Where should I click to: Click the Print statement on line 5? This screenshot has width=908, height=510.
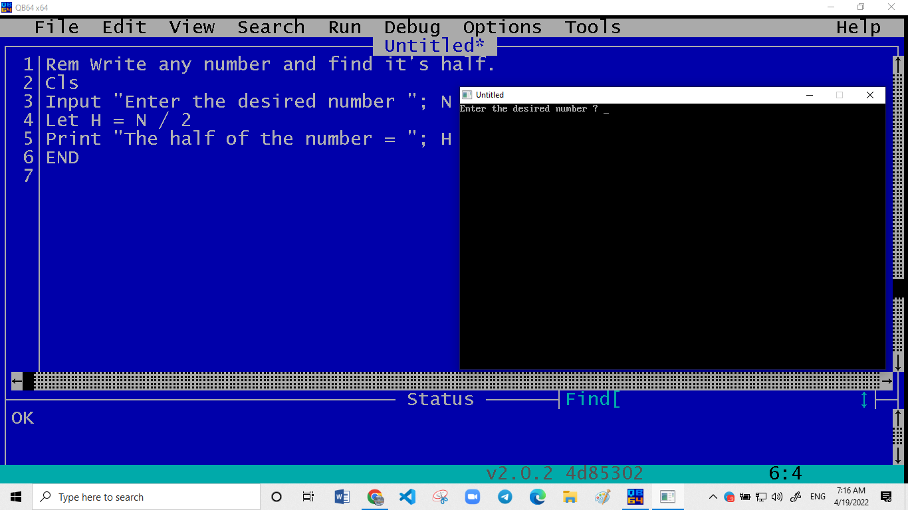249,139
